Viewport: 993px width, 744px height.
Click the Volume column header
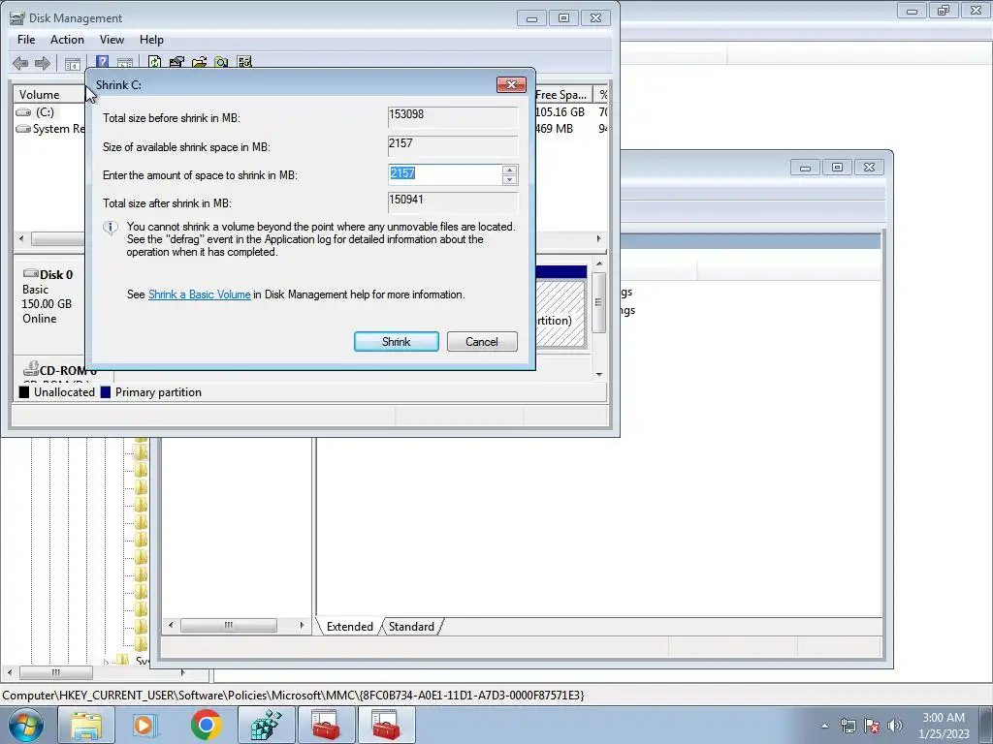click(49, 94)
